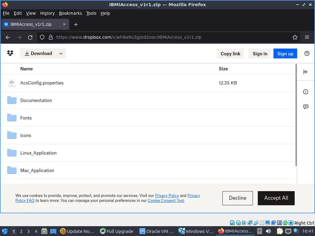Click the VirtualBox keyboard capture arrow icon

291,223
